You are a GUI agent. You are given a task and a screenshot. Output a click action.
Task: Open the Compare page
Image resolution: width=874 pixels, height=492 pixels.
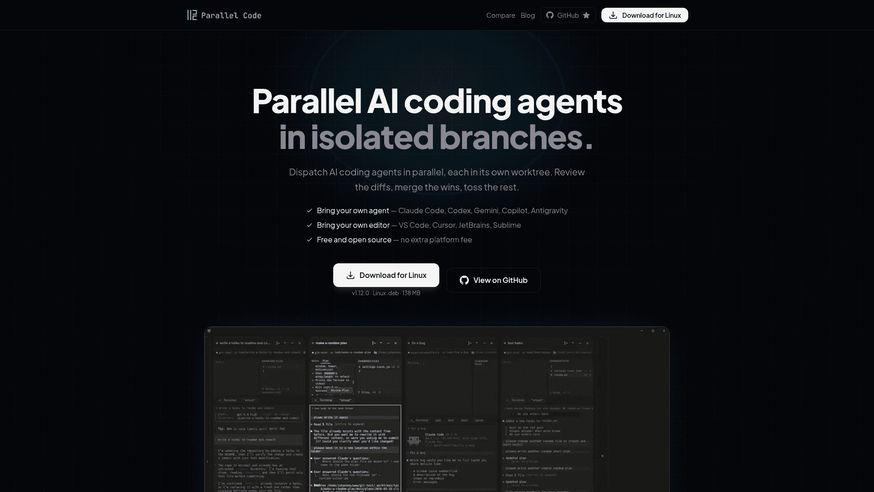click(x=501, y=15)
